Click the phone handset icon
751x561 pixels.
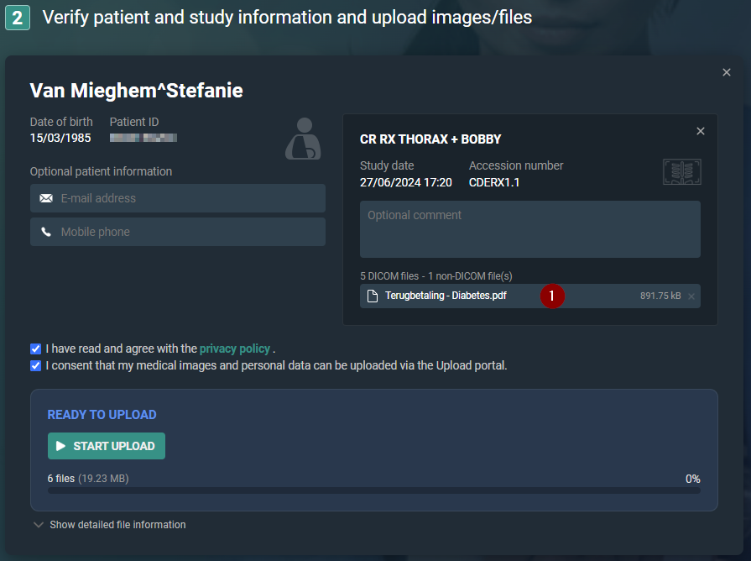(x=46, y=232)
